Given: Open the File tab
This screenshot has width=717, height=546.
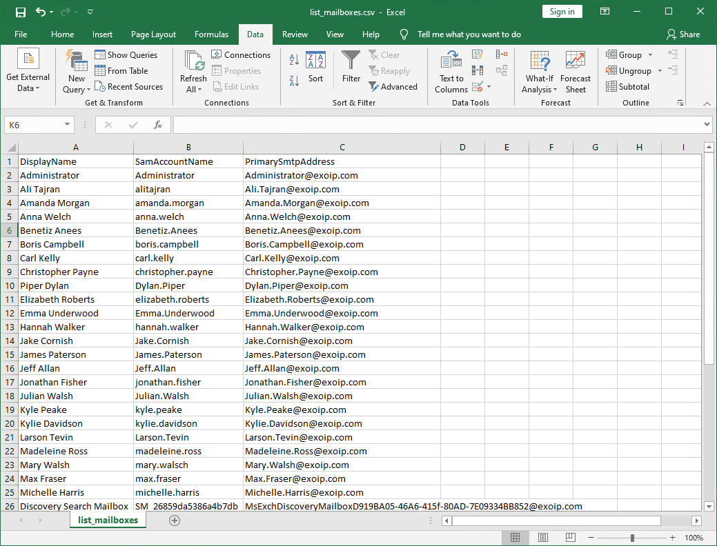Looking at the screenshot, I should [21, 34].
